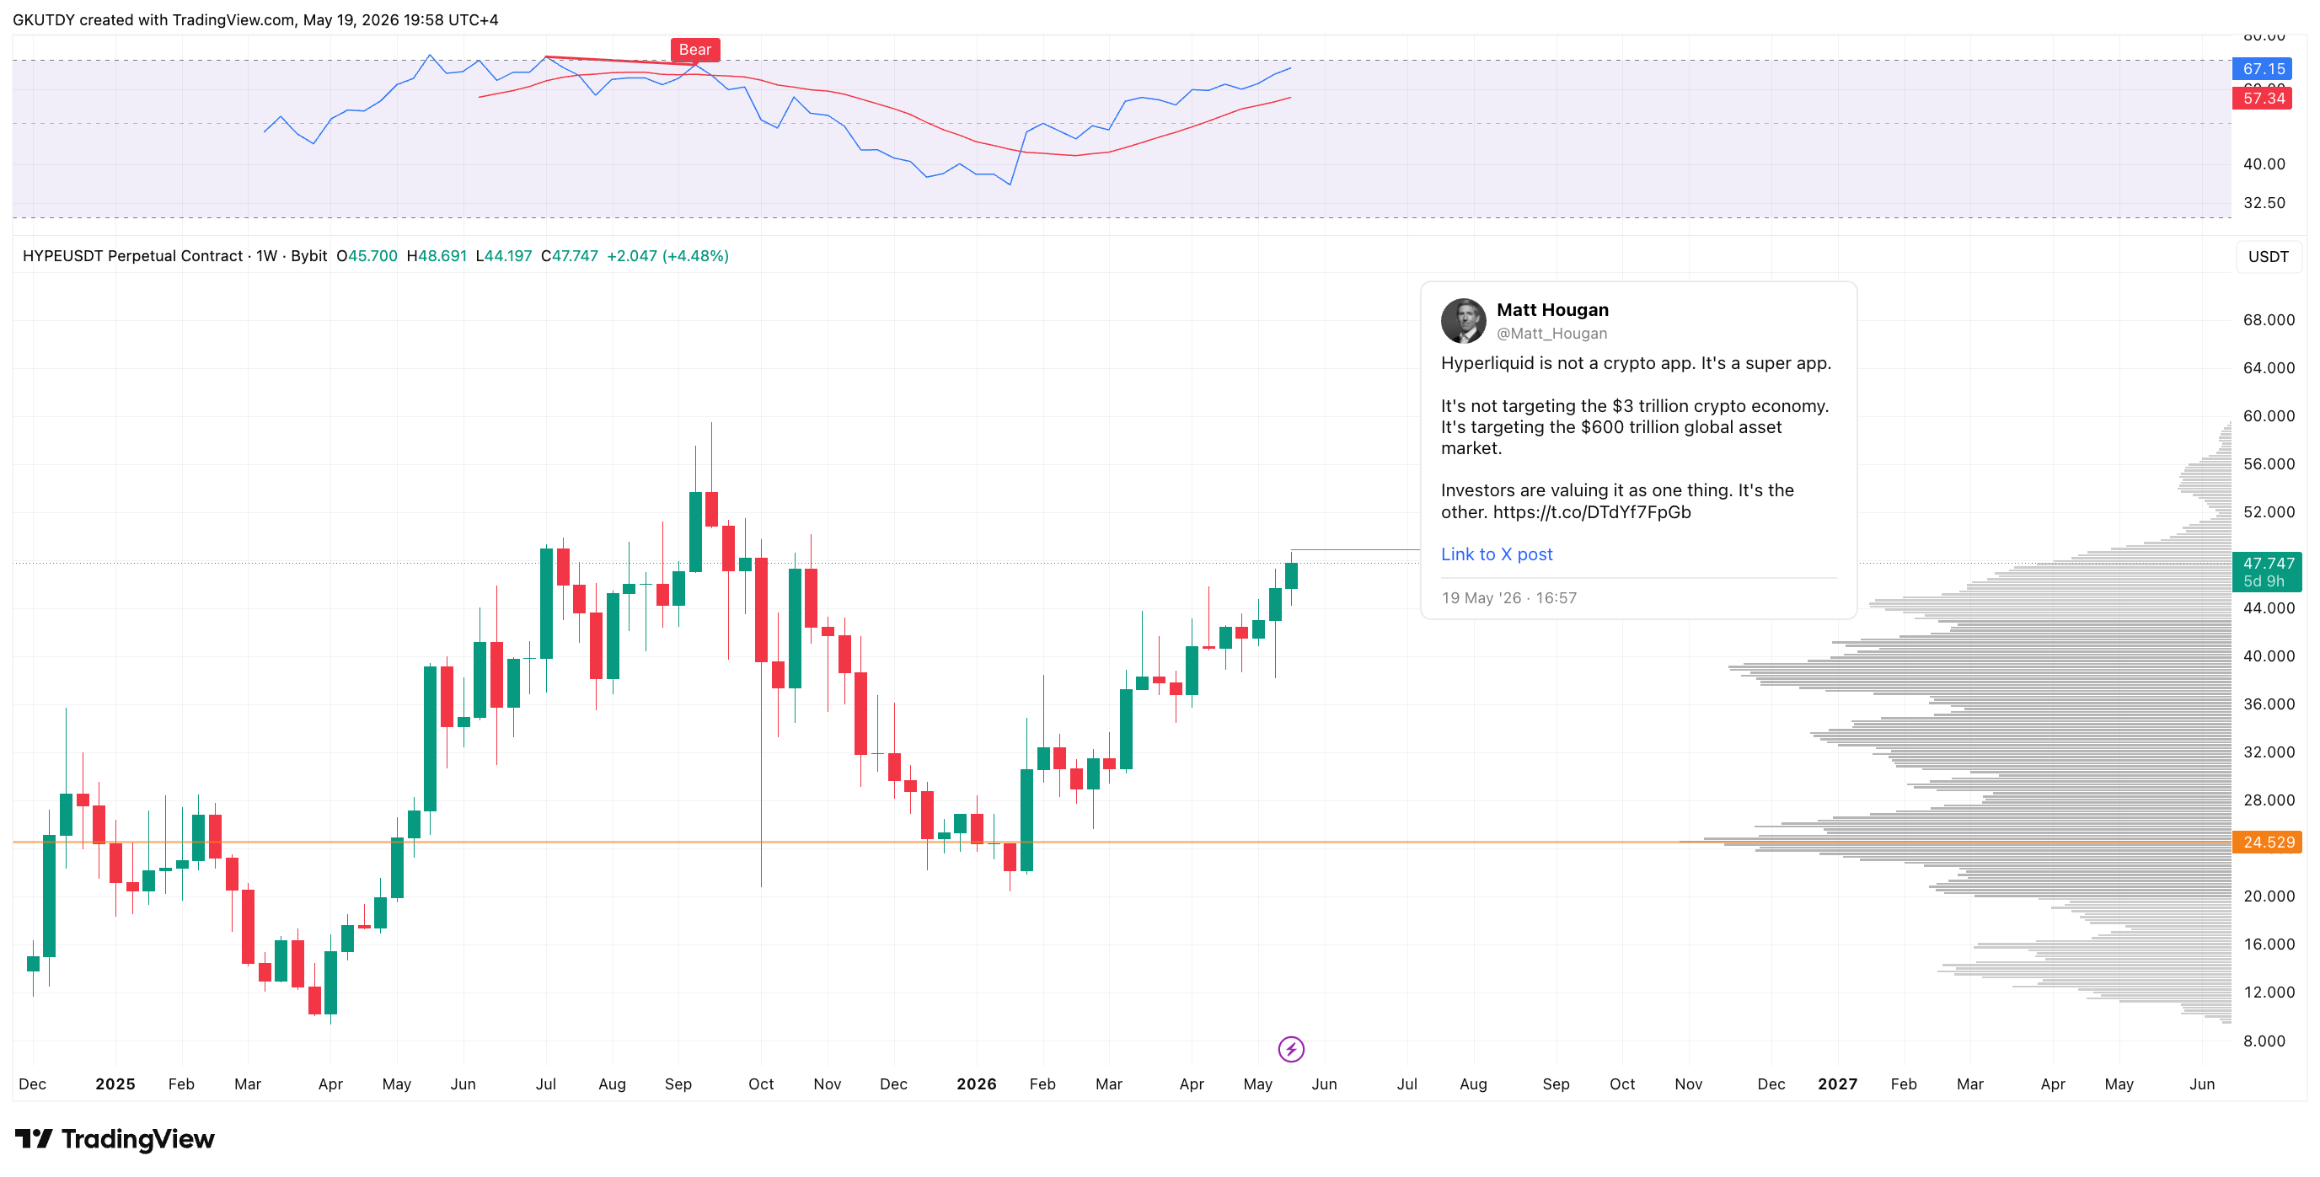Click the blue 67.15 RSI value label
The width and height of the screenshot is (2320, 1177).
[x=2263, y=68]
